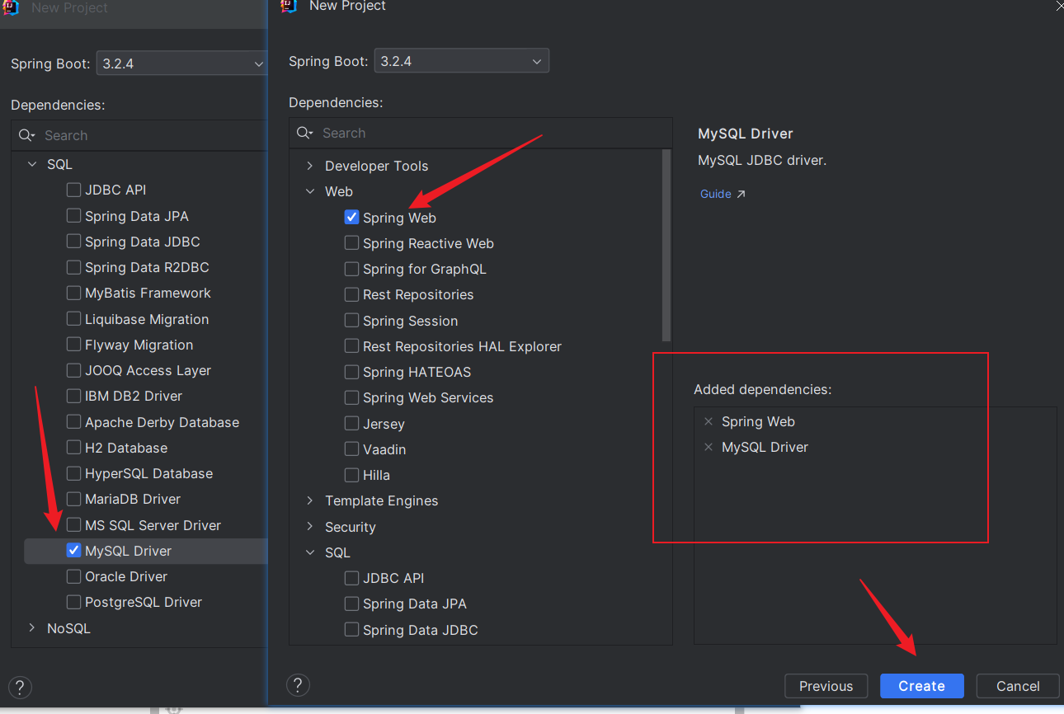Expand Developer Tools category
This screenshot has width=1064, height=714.
(310, 166)
